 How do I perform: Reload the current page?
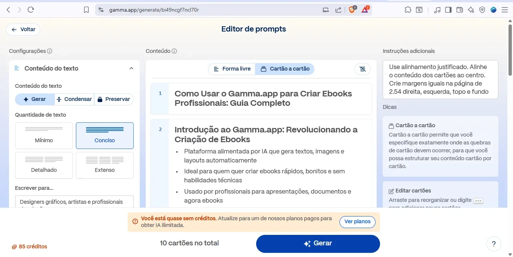point(31,10)
